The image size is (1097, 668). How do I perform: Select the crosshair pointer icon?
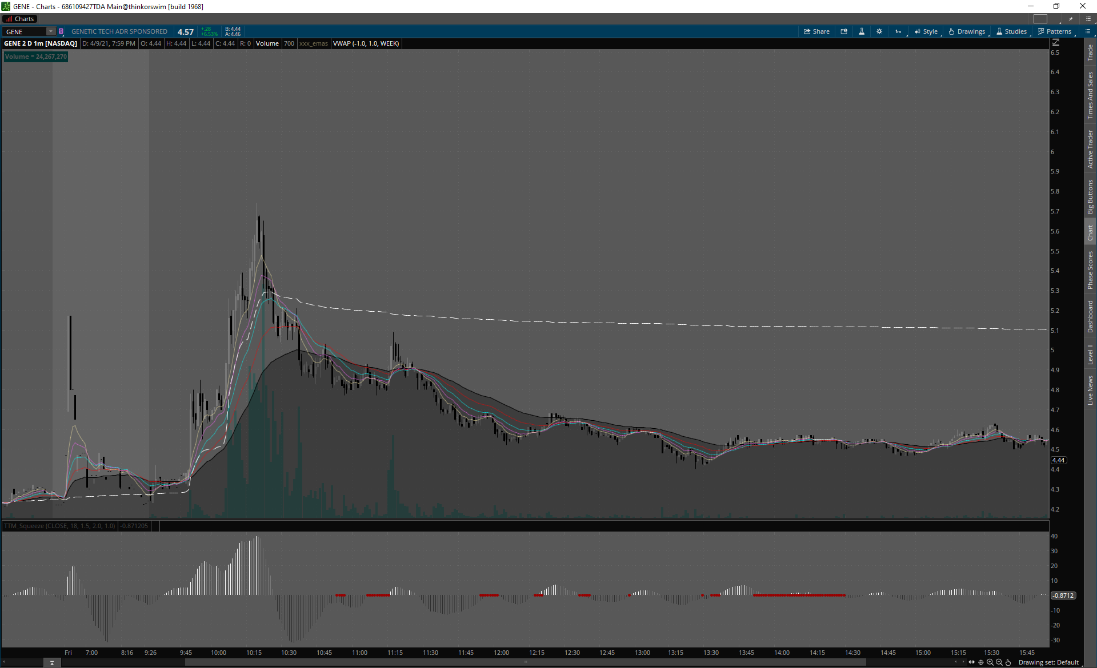(981, 662)
